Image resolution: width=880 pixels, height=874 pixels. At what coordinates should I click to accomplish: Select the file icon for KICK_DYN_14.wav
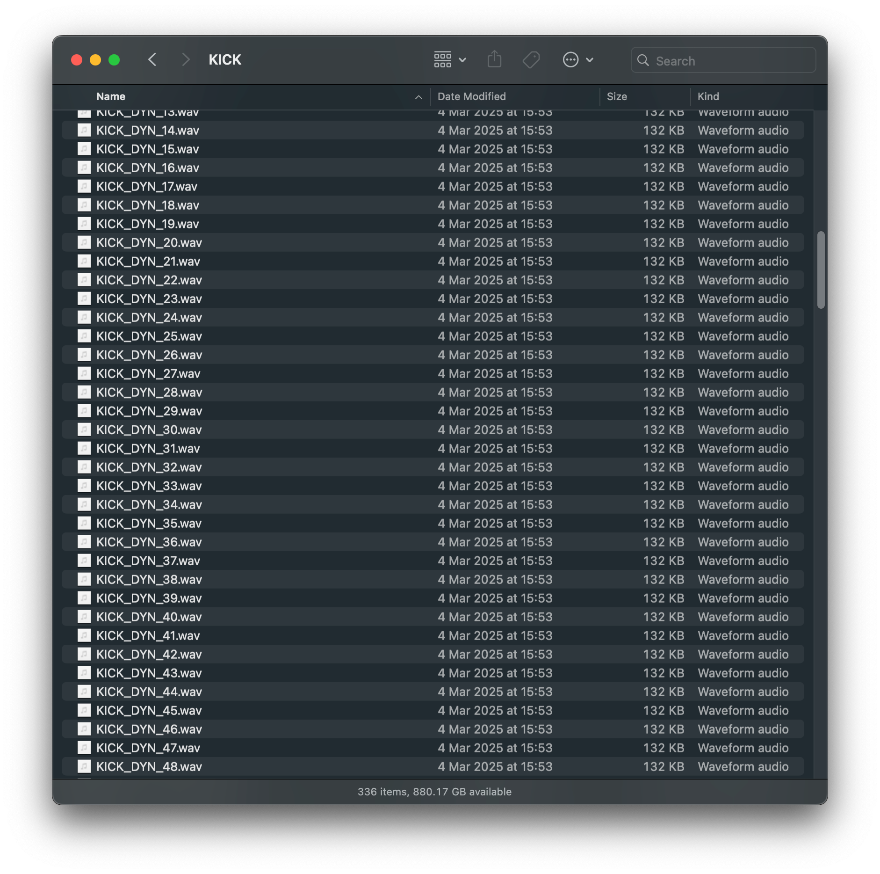point(84,130)
